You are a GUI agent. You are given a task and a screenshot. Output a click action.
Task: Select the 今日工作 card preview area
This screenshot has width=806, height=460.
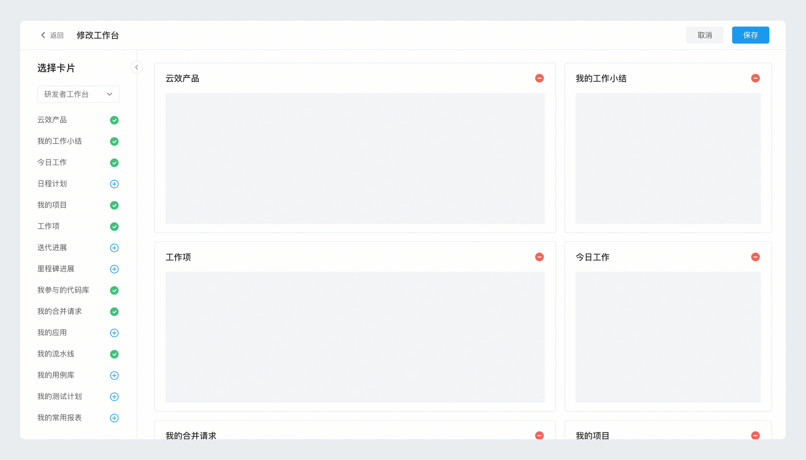click(668, 337)
